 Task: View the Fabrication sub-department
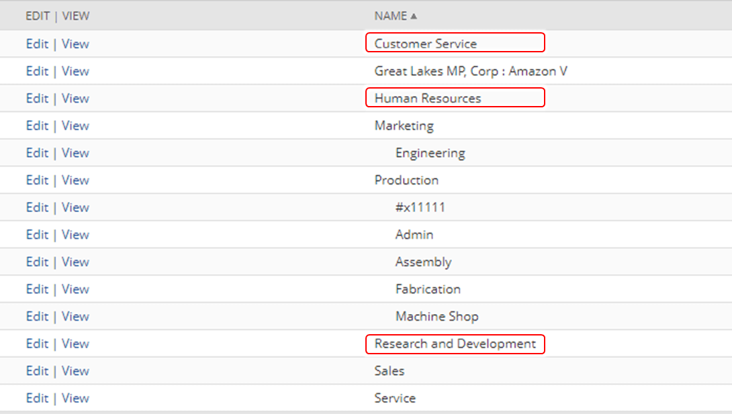[75, 289]
